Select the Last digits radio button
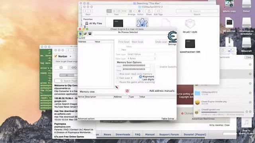This screenshot has height=143, width=255. (141, 79)
